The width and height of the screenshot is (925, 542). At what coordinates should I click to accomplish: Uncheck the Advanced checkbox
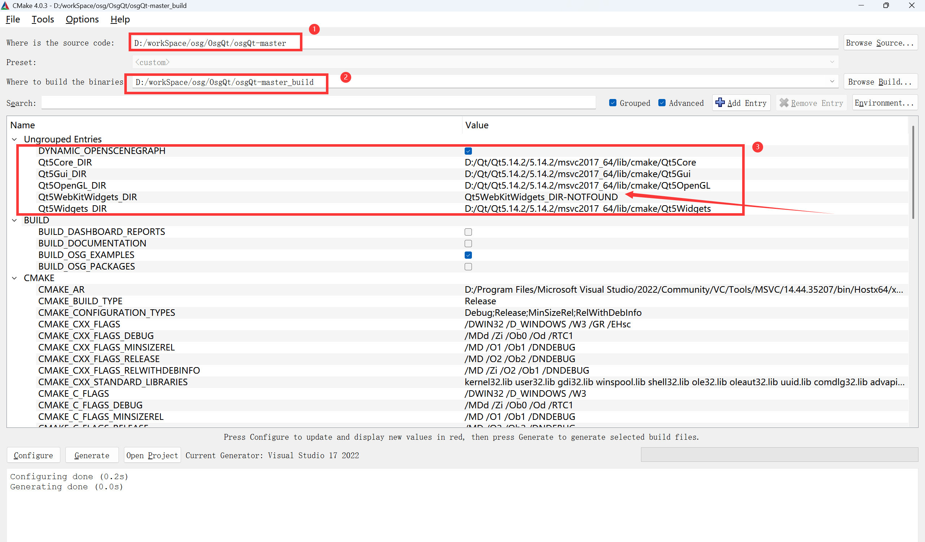pos(662,103)
